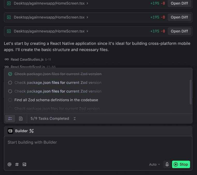Click the first in-progress task spinner circle
197x175 pixels.
click(10, 83)
